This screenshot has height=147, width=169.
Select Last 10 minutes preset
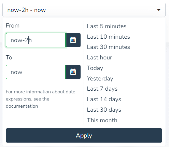coord(109,37)
